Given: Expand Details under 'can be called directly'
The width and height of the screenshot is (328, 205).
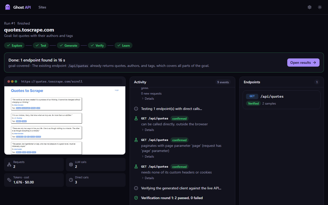Looking at the screenshot, I should (148, 130).
